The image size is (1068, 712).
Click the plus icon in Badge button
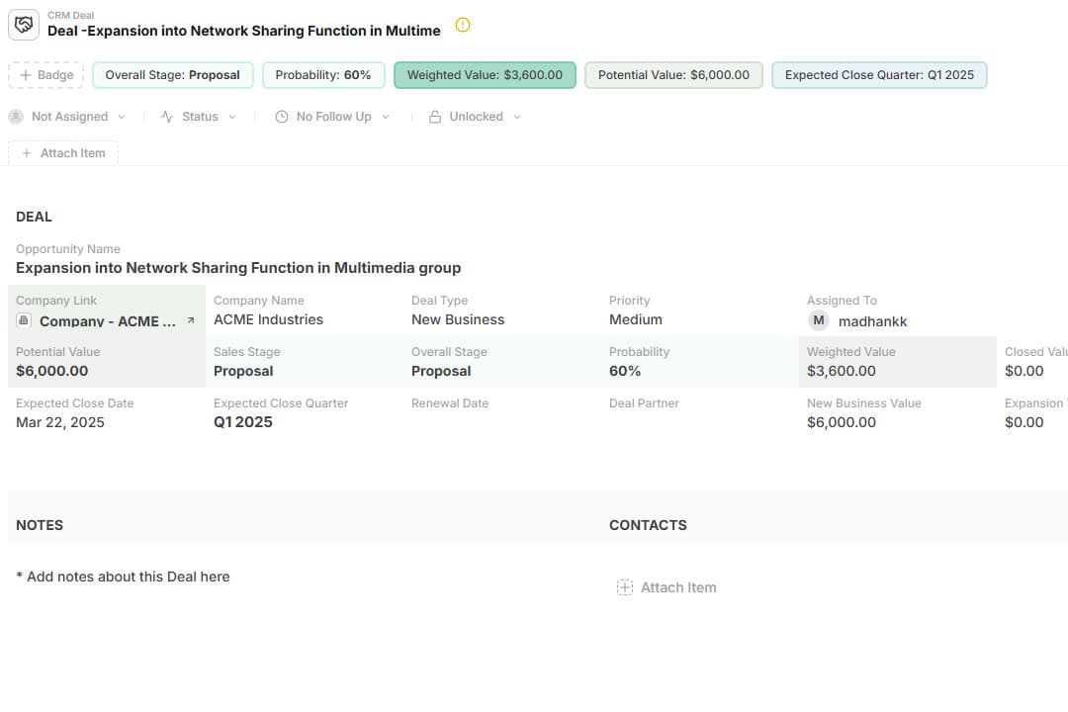pos(26,75)
